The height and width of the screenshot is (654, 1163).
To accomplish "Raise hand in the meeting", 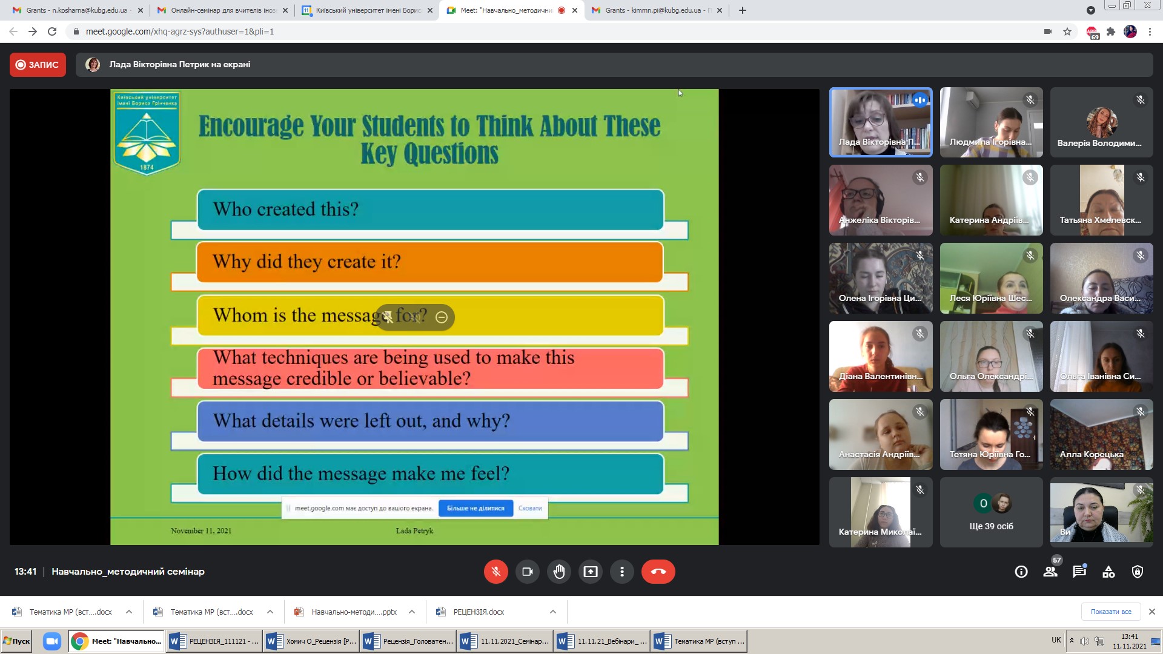I will [x=558, y=572].
